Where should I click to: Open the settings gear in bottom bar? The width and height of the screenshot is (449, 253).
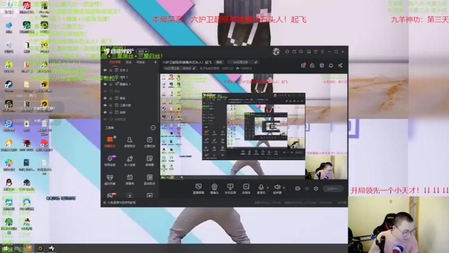pos(316,188)
